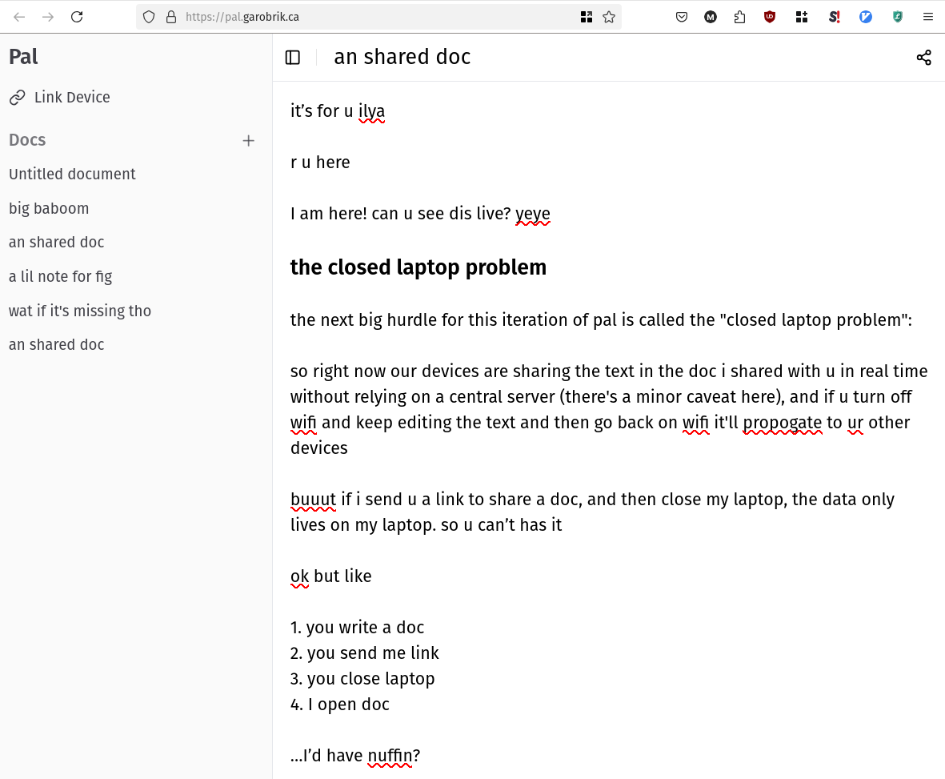Add a new doc with the plus icon

point(248,141)
